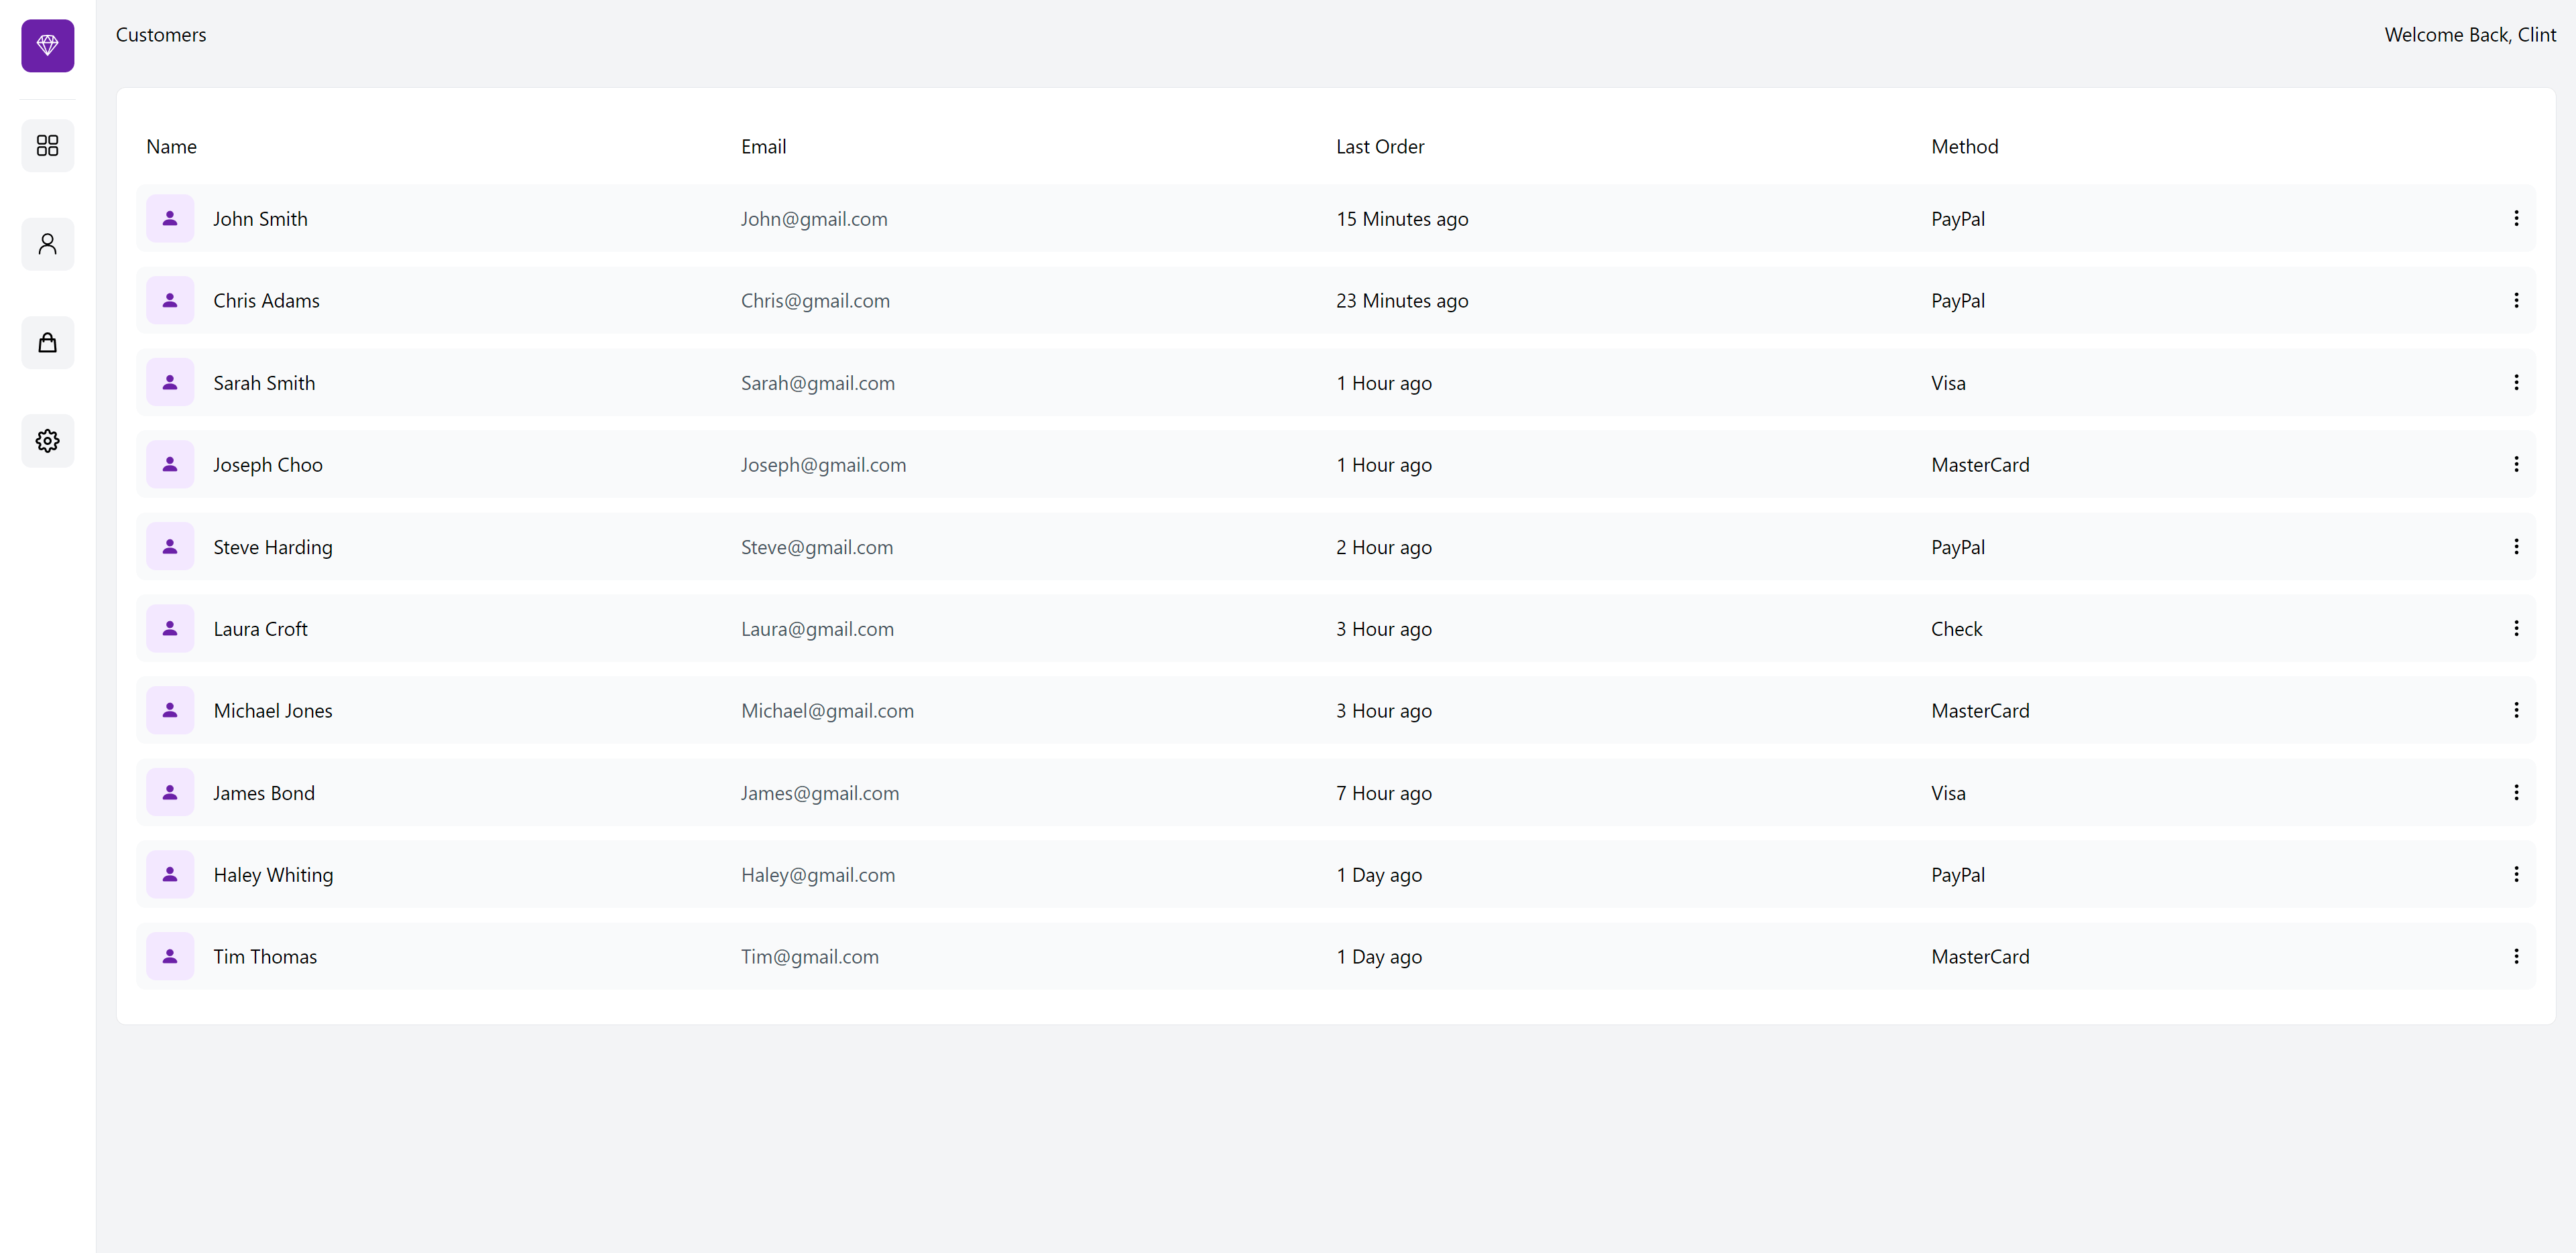2576x1253 pixels.
Task: Click Laura Croft's avatar icon
Action: [170, 629]
